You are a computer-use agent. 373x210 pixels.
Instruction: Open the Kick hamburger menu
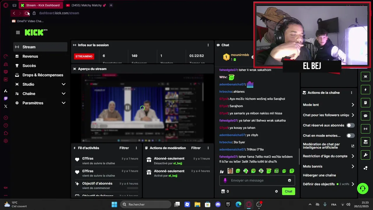[x=18, y=33]
